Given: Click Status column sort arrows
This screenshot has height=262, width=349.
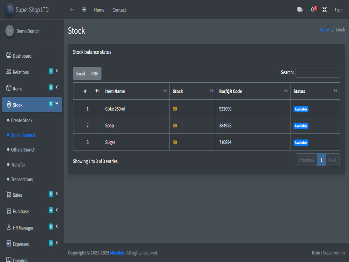Looking at the screenshot, I should point(335,91).
